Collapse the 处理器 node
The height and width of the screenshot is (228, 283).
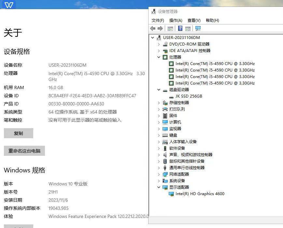(x=159, y=57)
